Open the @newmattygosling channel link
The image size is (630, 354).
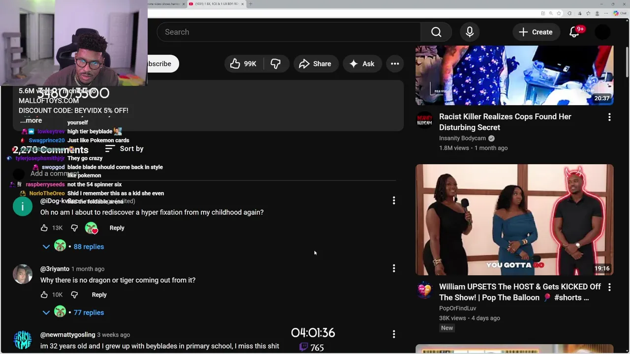(67, 335)
